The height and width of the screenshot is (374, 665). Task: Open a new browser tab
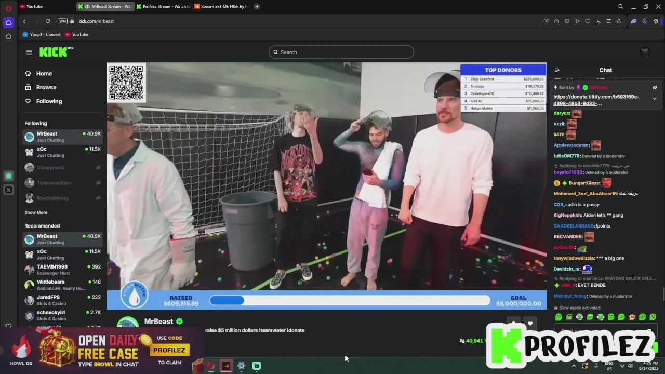pos(257,6)
